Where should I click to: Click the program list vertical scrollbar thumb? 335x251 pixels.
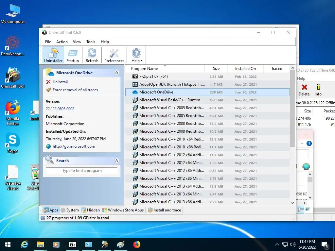pos(292,109)
